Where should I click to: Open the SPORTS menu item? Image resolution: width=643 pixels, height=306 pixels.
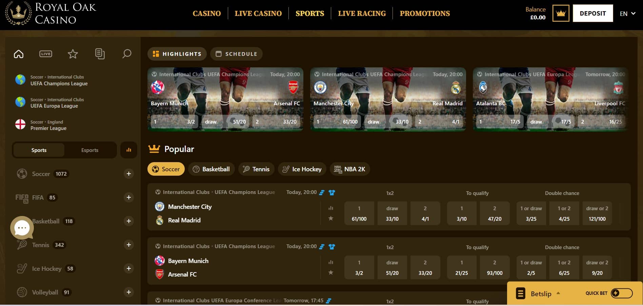click(x=310, y=14)
